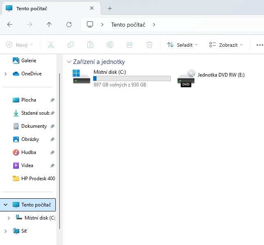Image resolution: width=264 pixels, height=245 pixels.
Task: Open Síť in the navigation tree
Action: [24, 231]
